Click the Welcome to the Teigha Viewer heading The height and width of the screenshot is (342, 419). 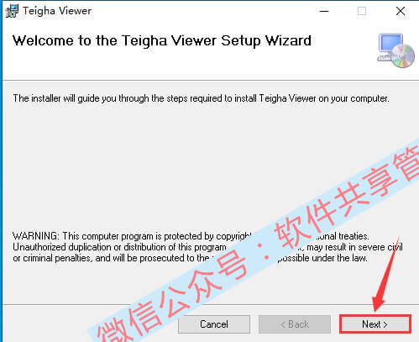click(162, 41)
